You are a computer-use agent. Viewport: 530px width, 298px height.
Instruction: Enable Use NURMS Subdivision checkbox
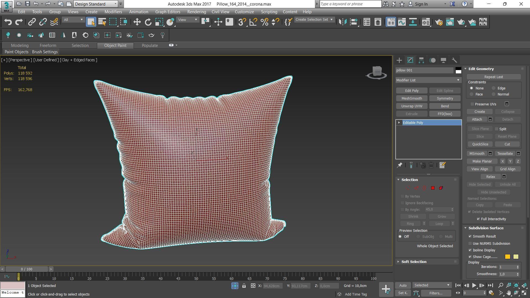click(470, 244)
